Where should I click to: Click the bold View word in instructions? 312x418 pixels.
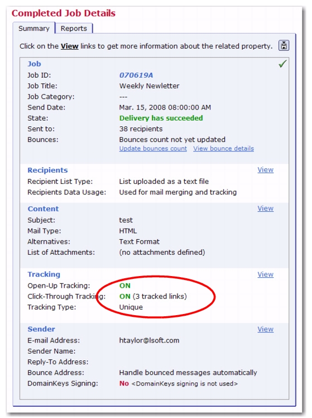coord(69,46)
